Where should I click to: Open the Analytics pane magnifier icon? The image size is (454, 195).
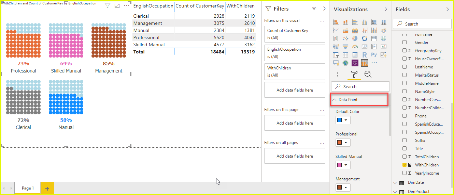click(368, 74)
